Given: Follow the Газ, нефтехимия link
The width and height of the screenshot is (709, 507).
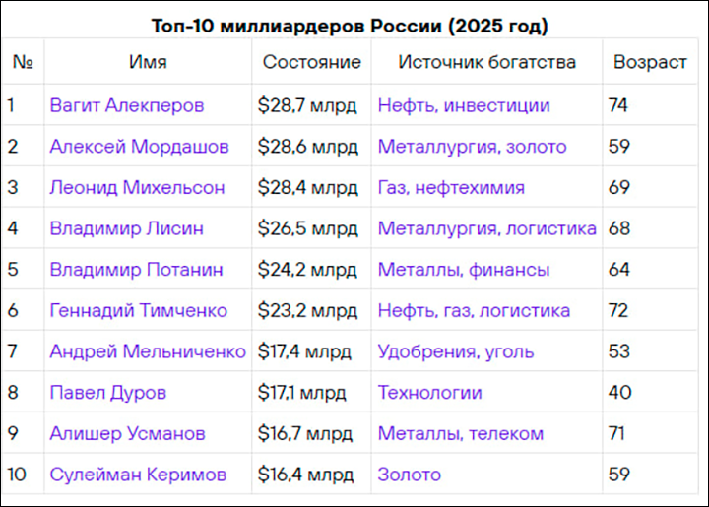Looking at the screenshot, I should (451, 187).
